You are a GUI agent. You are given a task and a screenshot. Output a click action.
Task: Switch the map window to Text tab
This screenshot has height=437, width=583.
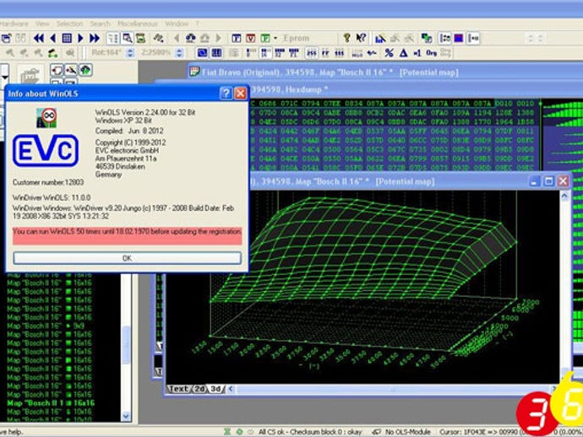pyautogui.click(x=179, y=389)
